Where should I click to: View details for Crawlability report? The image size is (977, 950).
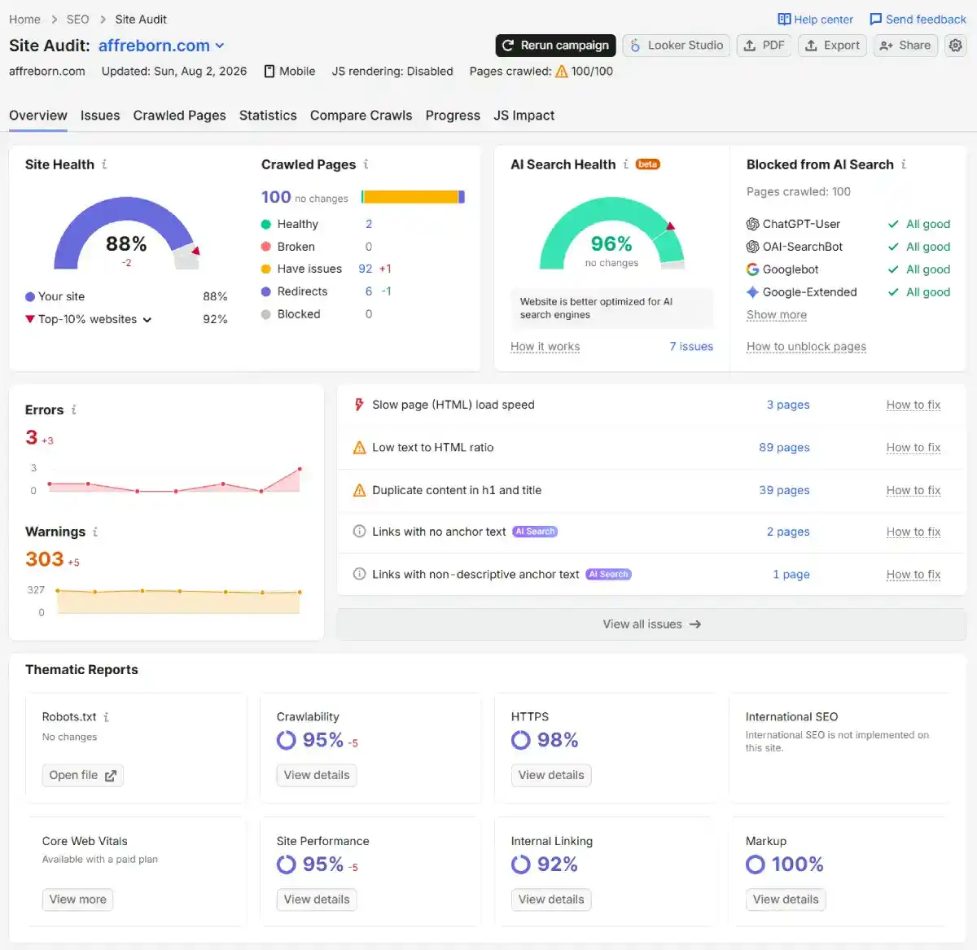(x=317, y=776)
